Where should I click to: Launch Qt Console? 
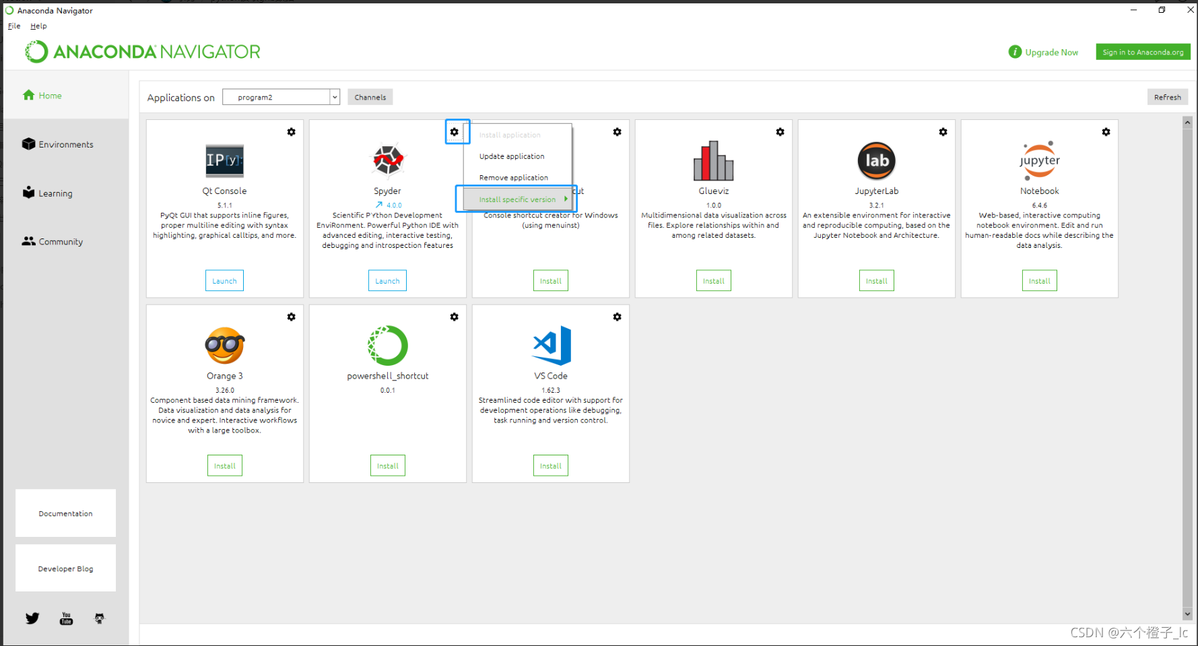(x=224, y=281)
